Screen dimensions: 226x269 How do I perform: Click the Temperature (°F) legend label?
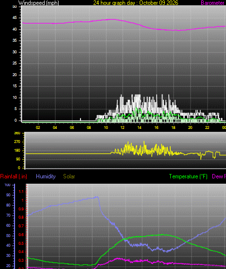[x=188, y=176]
